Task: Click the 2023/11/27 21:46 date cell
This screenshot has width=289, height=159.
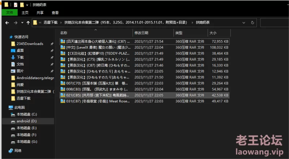Action: coord(149,65)
